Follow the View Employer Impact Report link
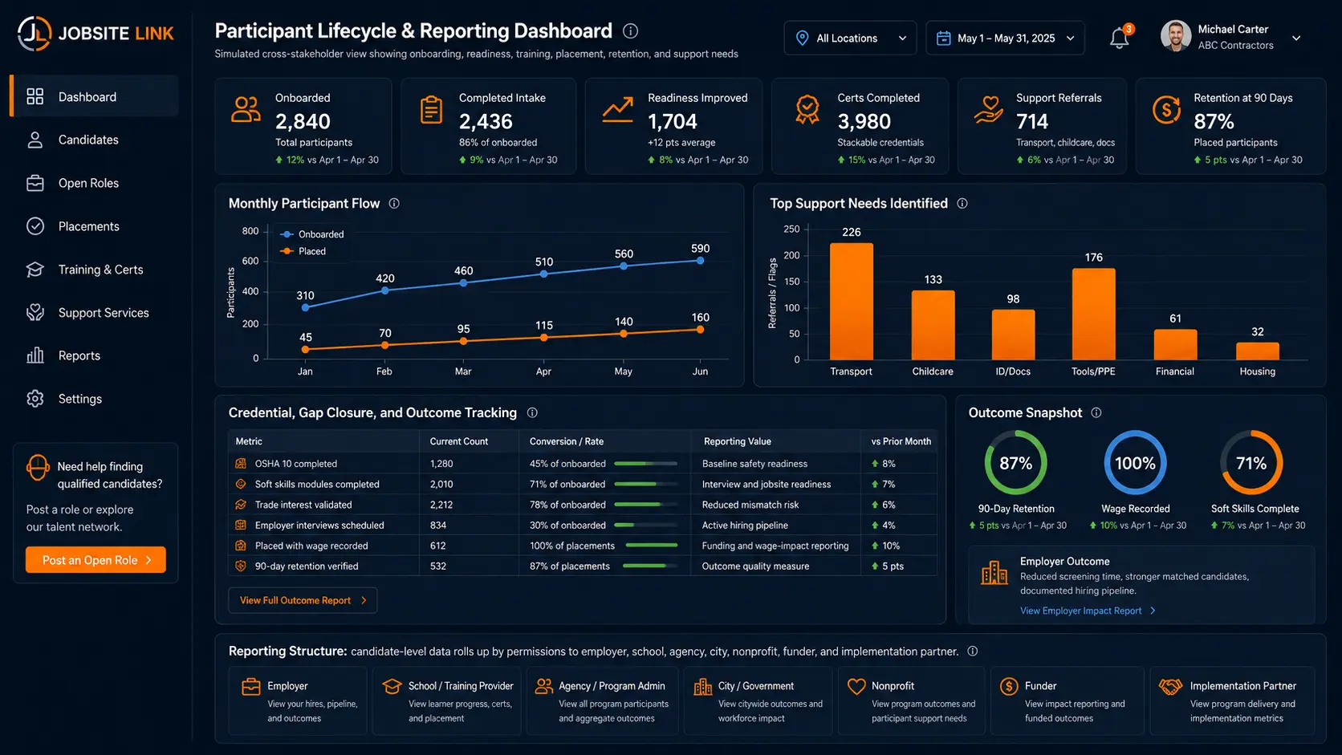This screenshot has height=755, width=1342. pos(1088,611)
